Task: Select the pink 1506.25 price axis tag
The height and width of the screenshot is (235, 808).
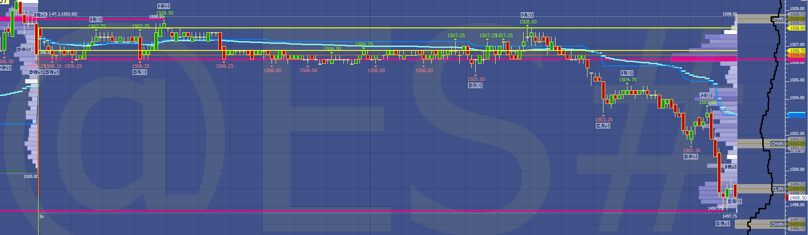Action: 797,60
